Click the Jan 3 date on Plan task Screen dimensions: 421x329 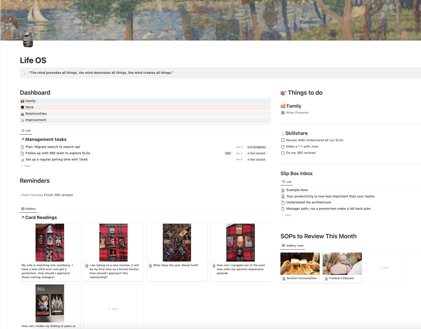tap(239, 147)
